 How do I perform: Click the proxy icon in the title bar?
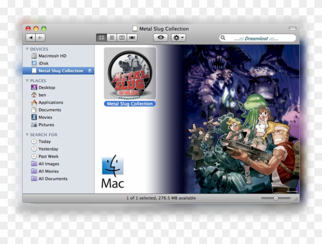[135, 29]
